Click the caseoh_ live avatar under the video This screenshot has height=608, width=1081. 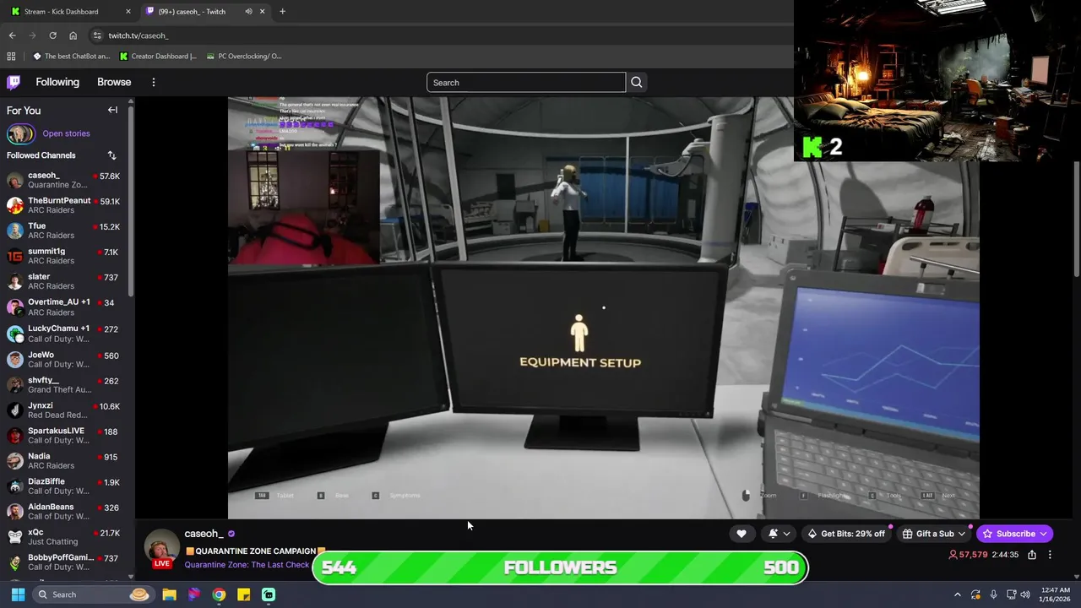[161, 549]
